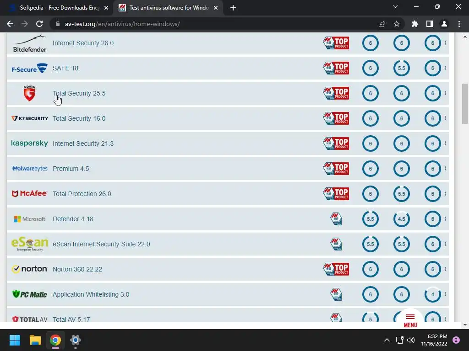Click the F-Secure logo
The height and width of the screenshot is (351, 469).
pyautogui.click(x=30, y=69)
